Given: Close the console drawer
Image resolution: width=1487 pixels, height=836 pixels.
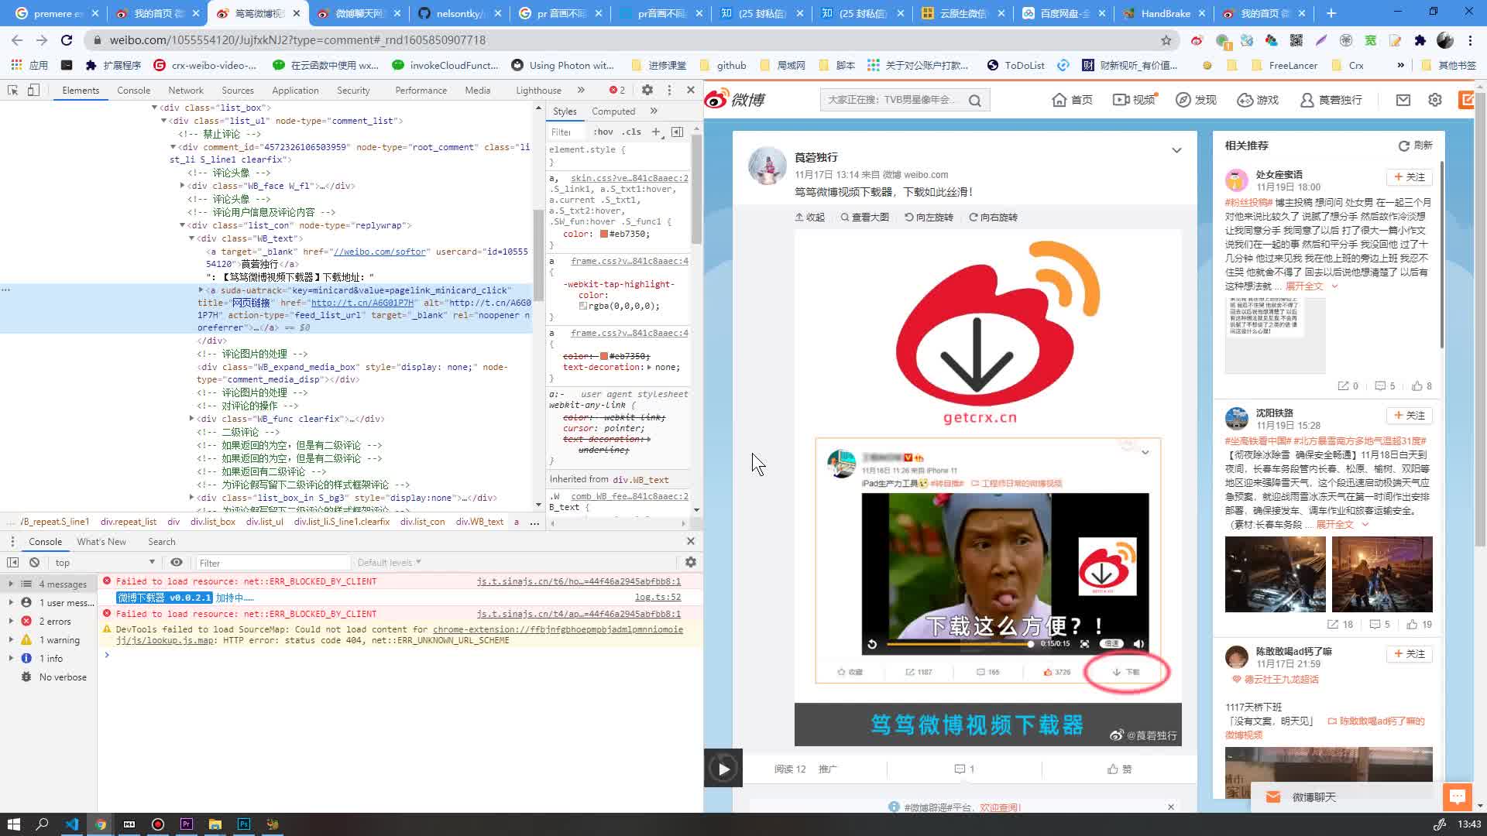Looking at the screenshot, I should [691, 541].
